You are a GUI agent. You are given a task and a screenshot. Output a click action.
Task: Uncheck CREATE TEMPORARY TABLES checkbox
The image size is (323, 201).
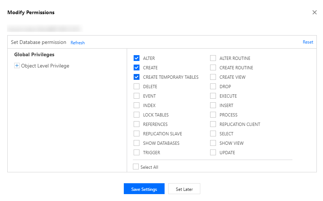(137, 77)
